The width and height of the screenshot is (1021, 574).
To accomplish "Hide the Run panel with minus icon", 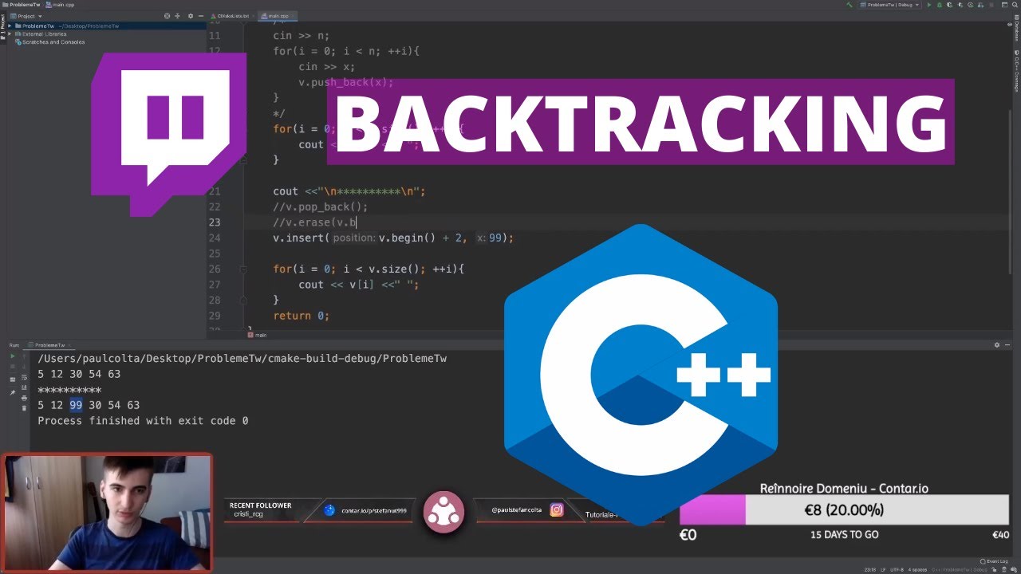I will point(1007,345).
